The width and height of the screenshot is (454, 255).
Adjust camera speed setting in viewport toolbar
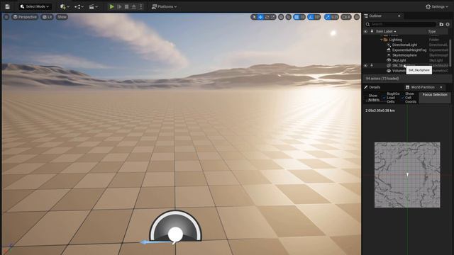(346, 17)
